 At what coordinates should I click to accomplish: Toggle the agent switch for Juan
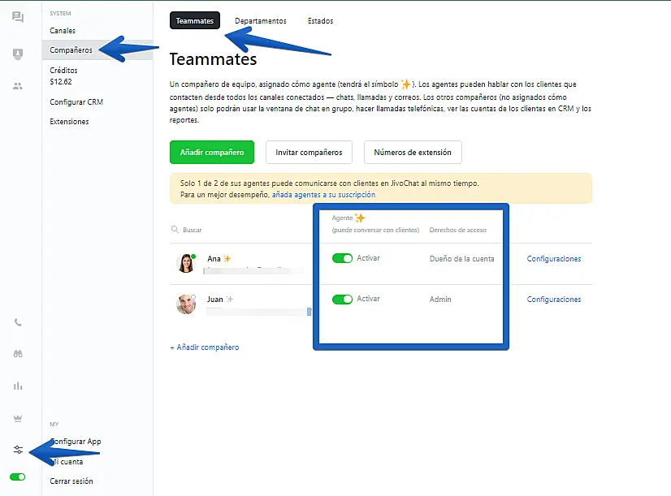click(x=342, y=299)
